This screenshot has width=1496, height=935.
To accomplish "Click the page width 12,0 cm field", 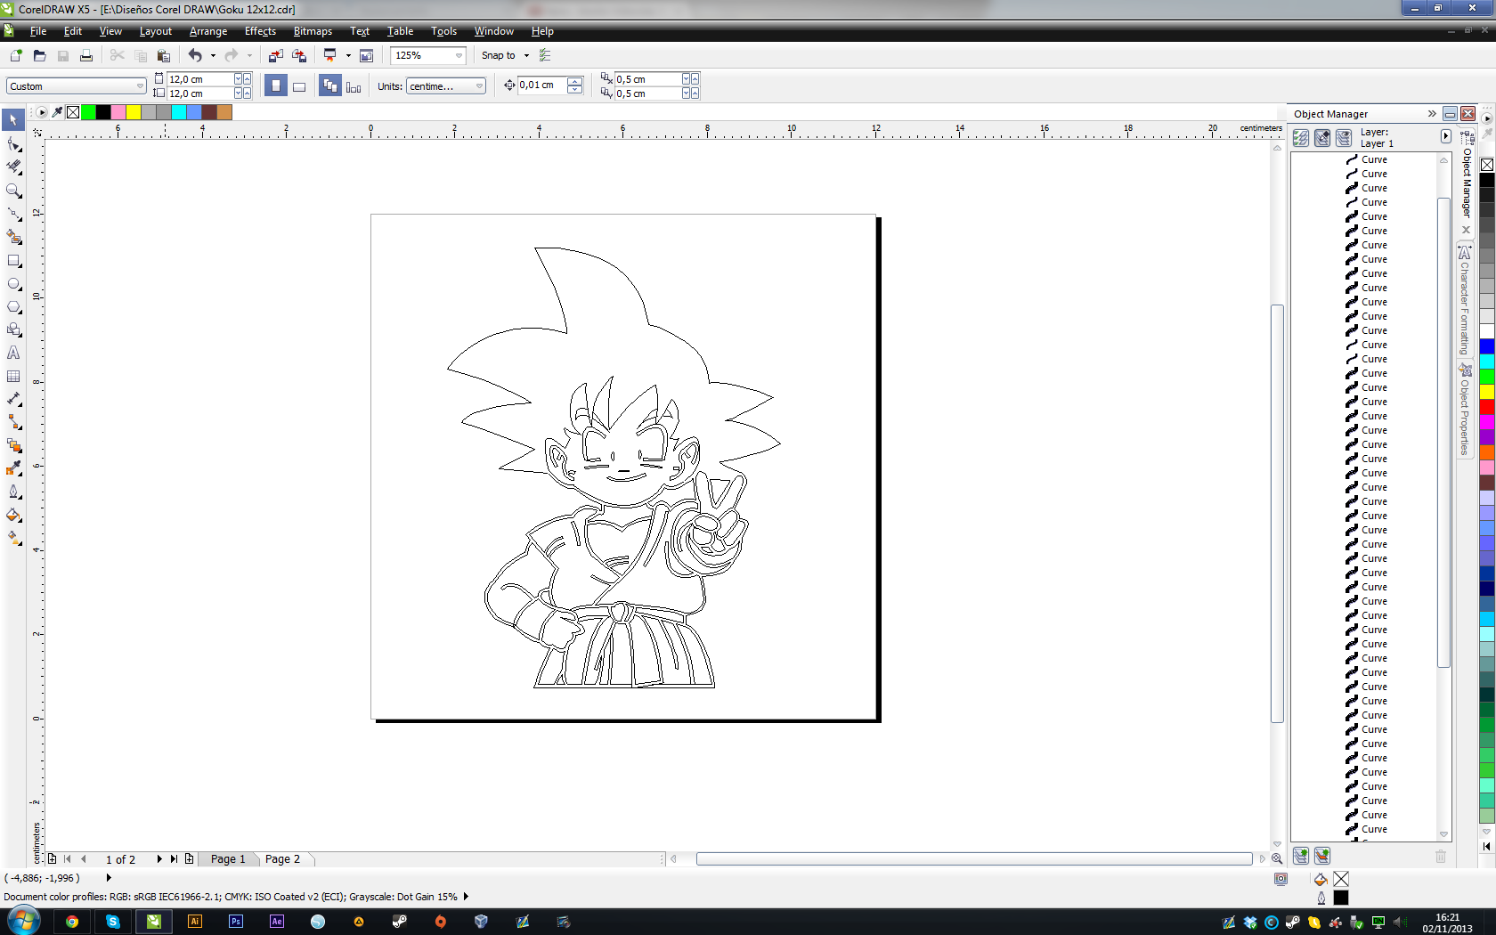I will pos(199,79).
